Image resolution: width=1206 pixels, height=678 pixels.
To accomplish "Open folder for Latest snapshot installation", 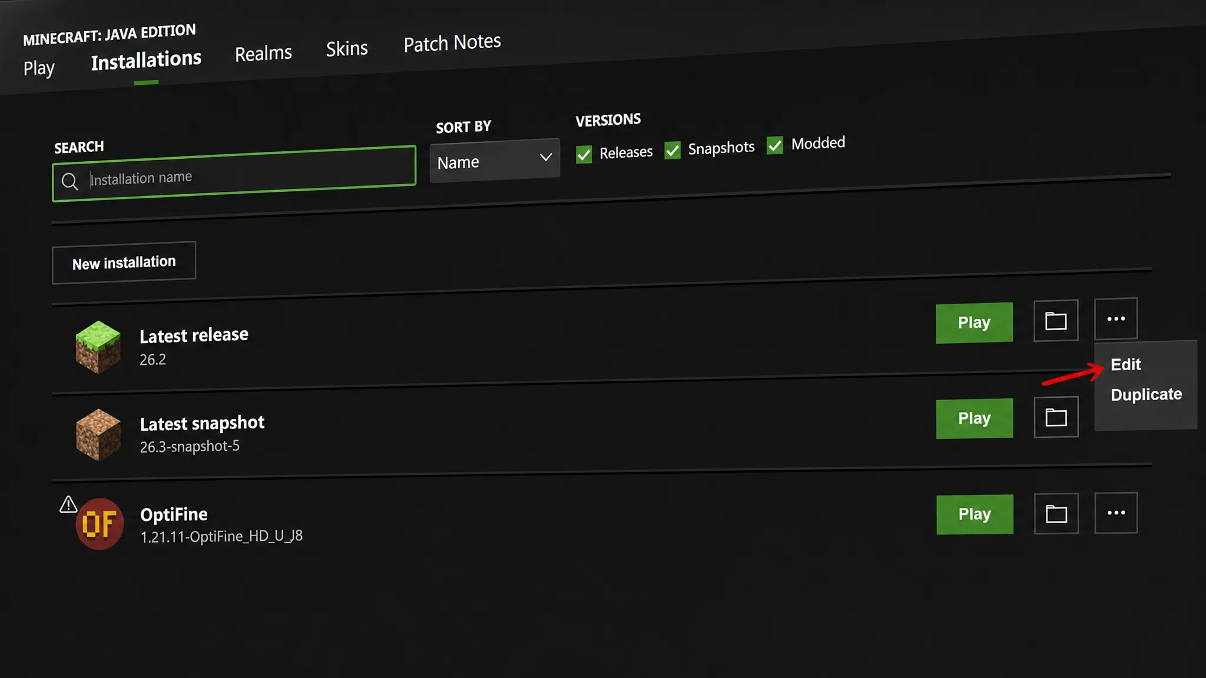I will (x=1056, y=417).
